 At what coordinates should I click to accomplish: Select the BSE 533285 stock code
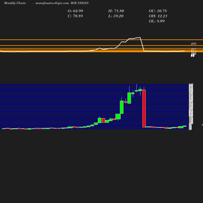click(80, 3)
